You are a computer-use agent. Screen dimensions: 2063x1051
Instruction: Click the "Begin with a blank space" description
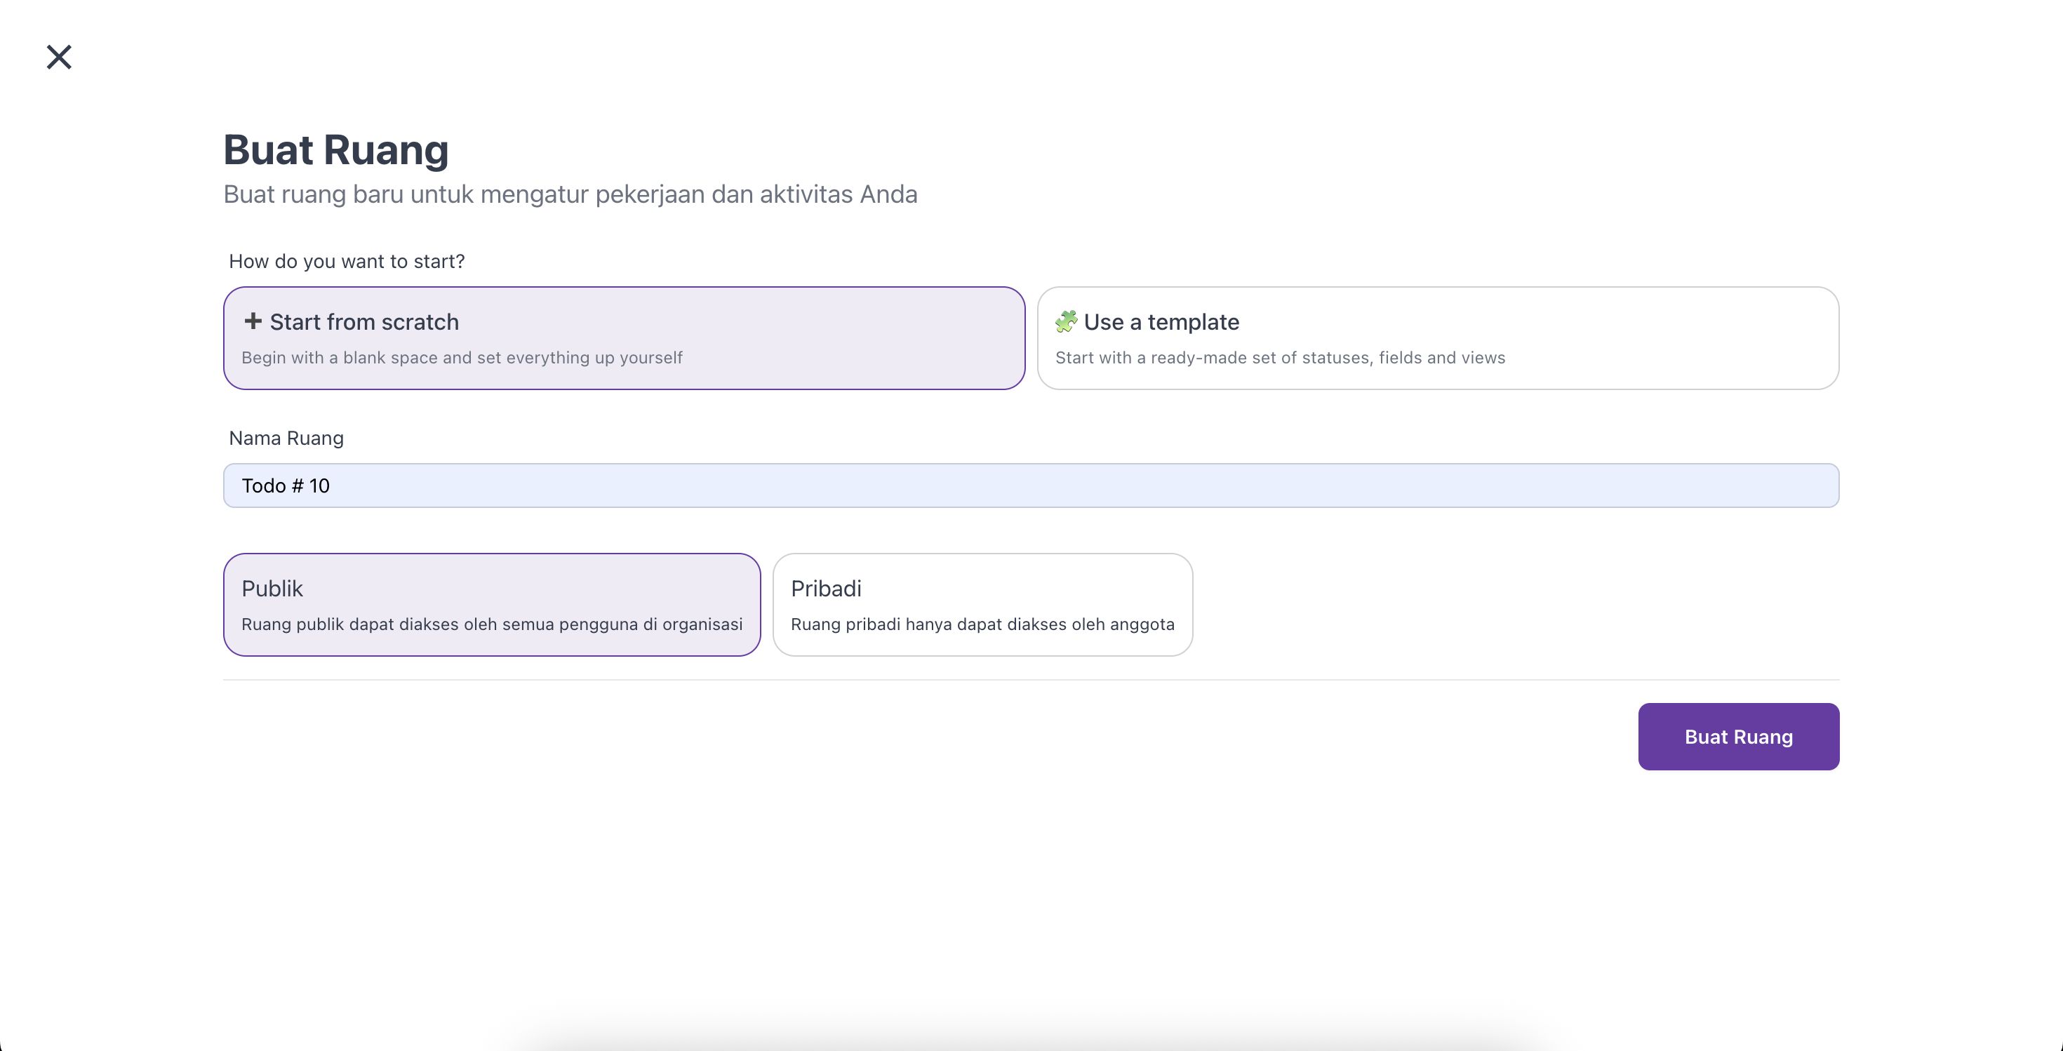pos(462,358)
